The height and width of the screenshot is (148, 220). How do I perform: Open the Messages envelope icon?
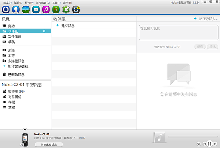[x=36, y=10]
